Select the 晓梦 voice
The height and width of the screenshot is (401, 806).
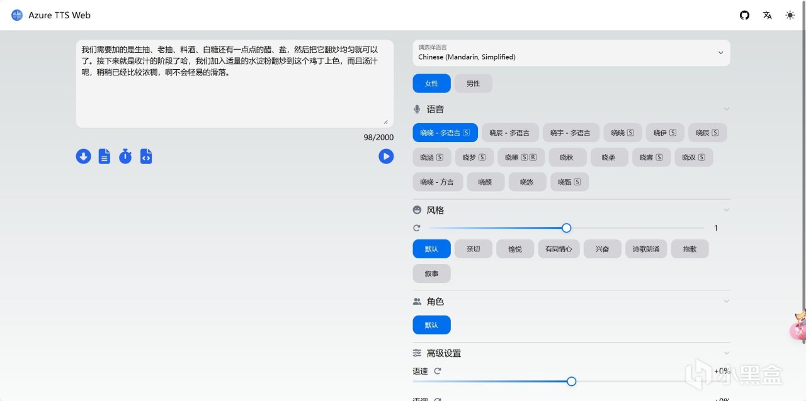474,157
